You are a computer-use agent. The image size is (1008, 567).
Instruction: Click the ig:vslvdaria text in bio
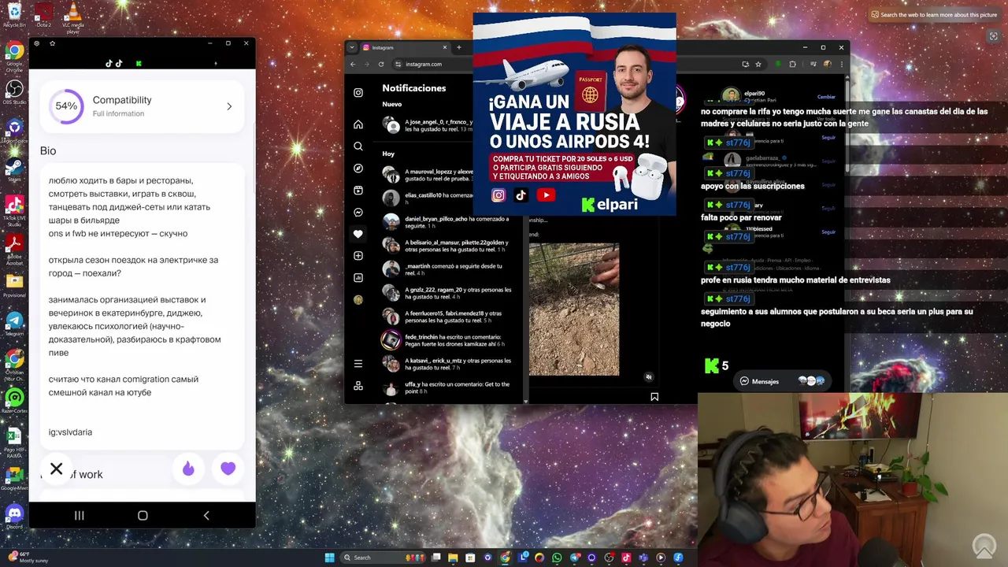pos(70,432)
